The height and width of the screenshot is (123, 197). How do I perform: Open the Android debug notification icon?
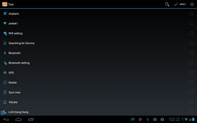(x=140, y=119)
